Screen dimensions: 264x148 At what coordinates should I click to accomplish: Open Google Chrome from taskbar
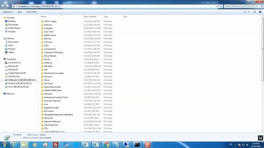pyautogui.click(x=106, y=145)
